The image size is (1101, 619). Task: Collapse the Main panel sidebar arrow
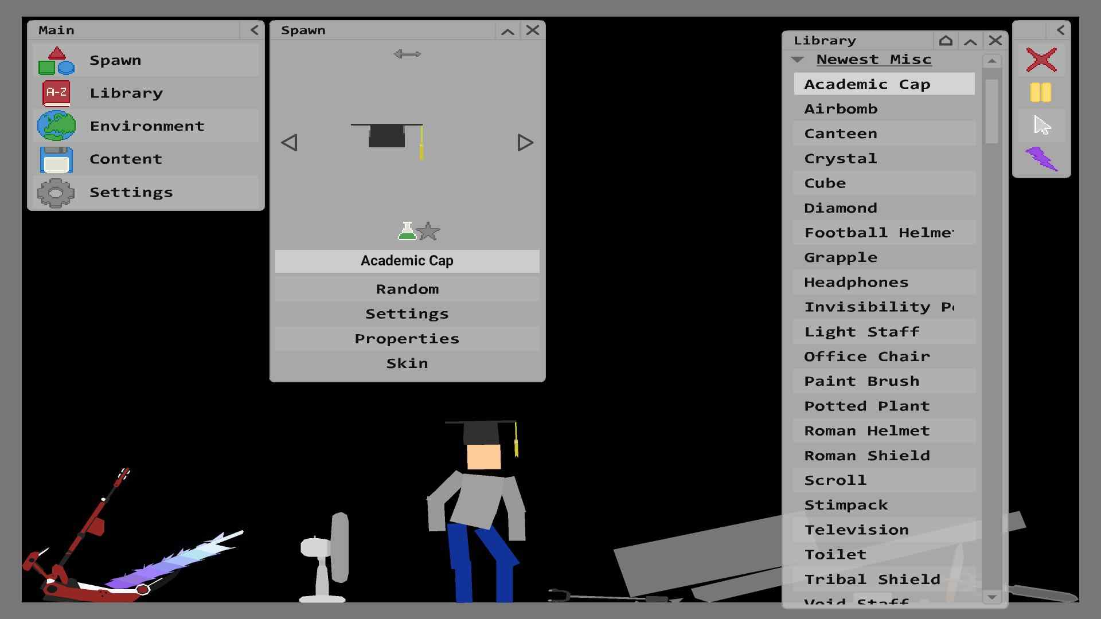(255, 30)
